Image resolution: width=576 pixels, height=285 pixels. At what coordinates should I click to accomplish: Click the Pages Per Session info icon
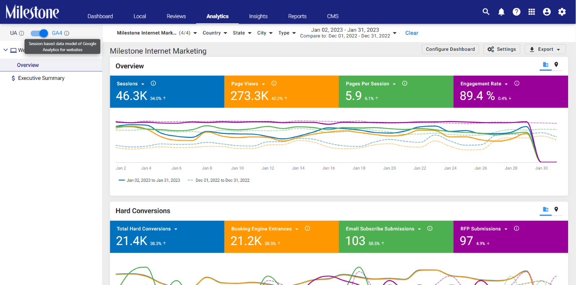[405, 83]
